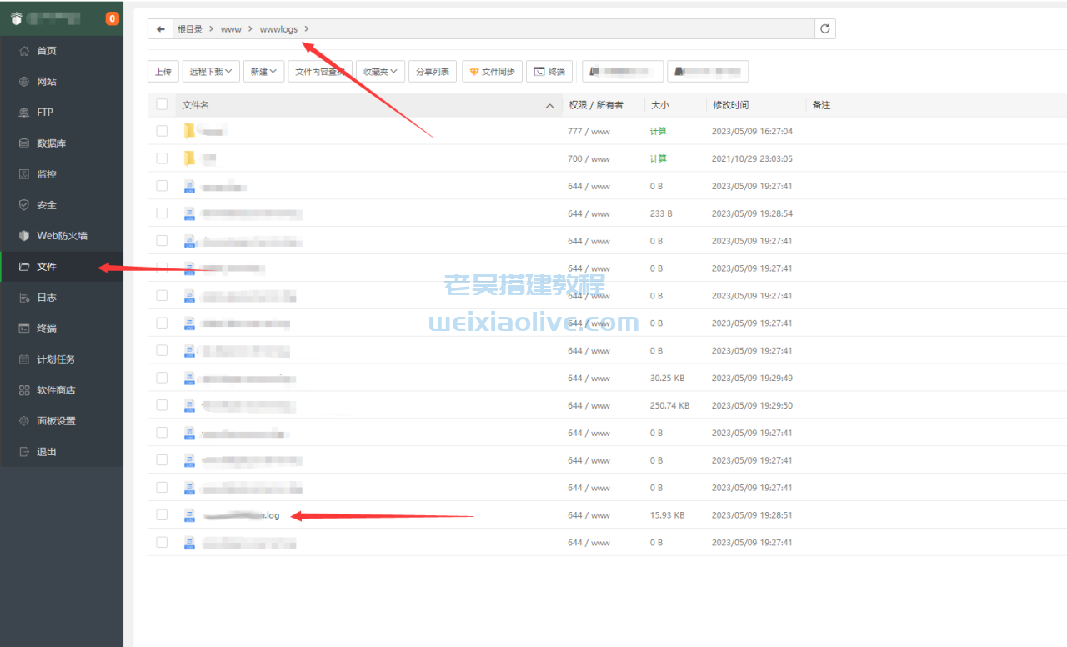
Task: Open 软件商店 software store
Action: click(56, 390)
